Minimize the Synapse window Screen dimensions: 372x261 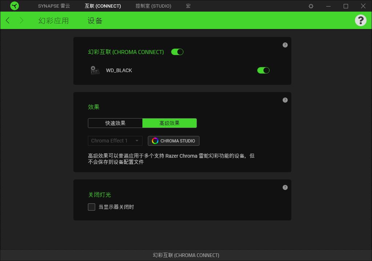328,6
